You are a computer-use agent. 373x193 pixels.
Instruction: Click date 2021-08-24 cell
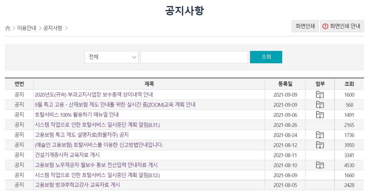(x=285, y=135)
